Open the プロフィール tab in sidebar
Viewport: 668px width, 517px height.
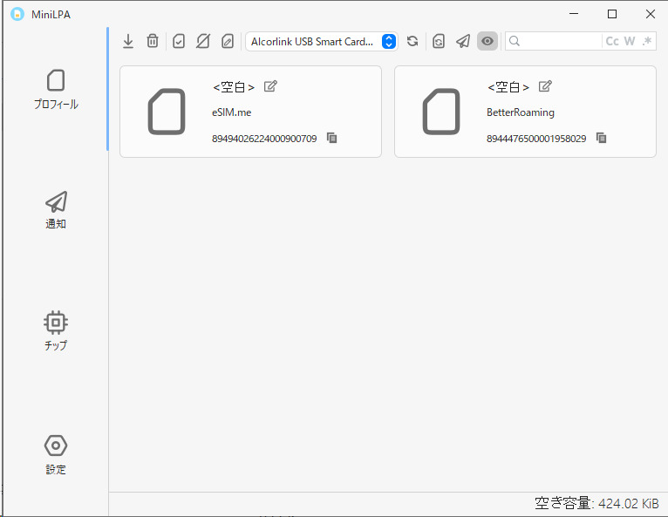[x=56, y=90]
